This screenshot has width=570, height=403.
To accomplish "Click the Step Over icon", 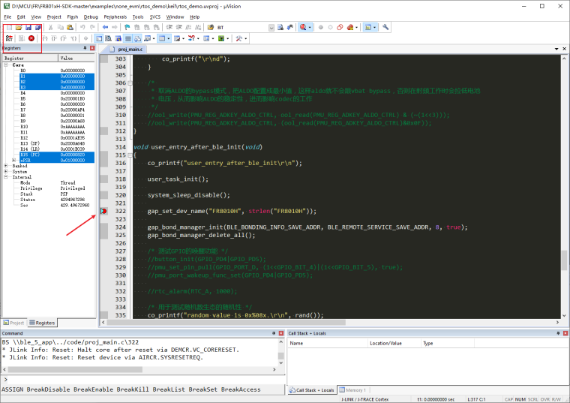I will pyautogui.click(x=55, y=38).
